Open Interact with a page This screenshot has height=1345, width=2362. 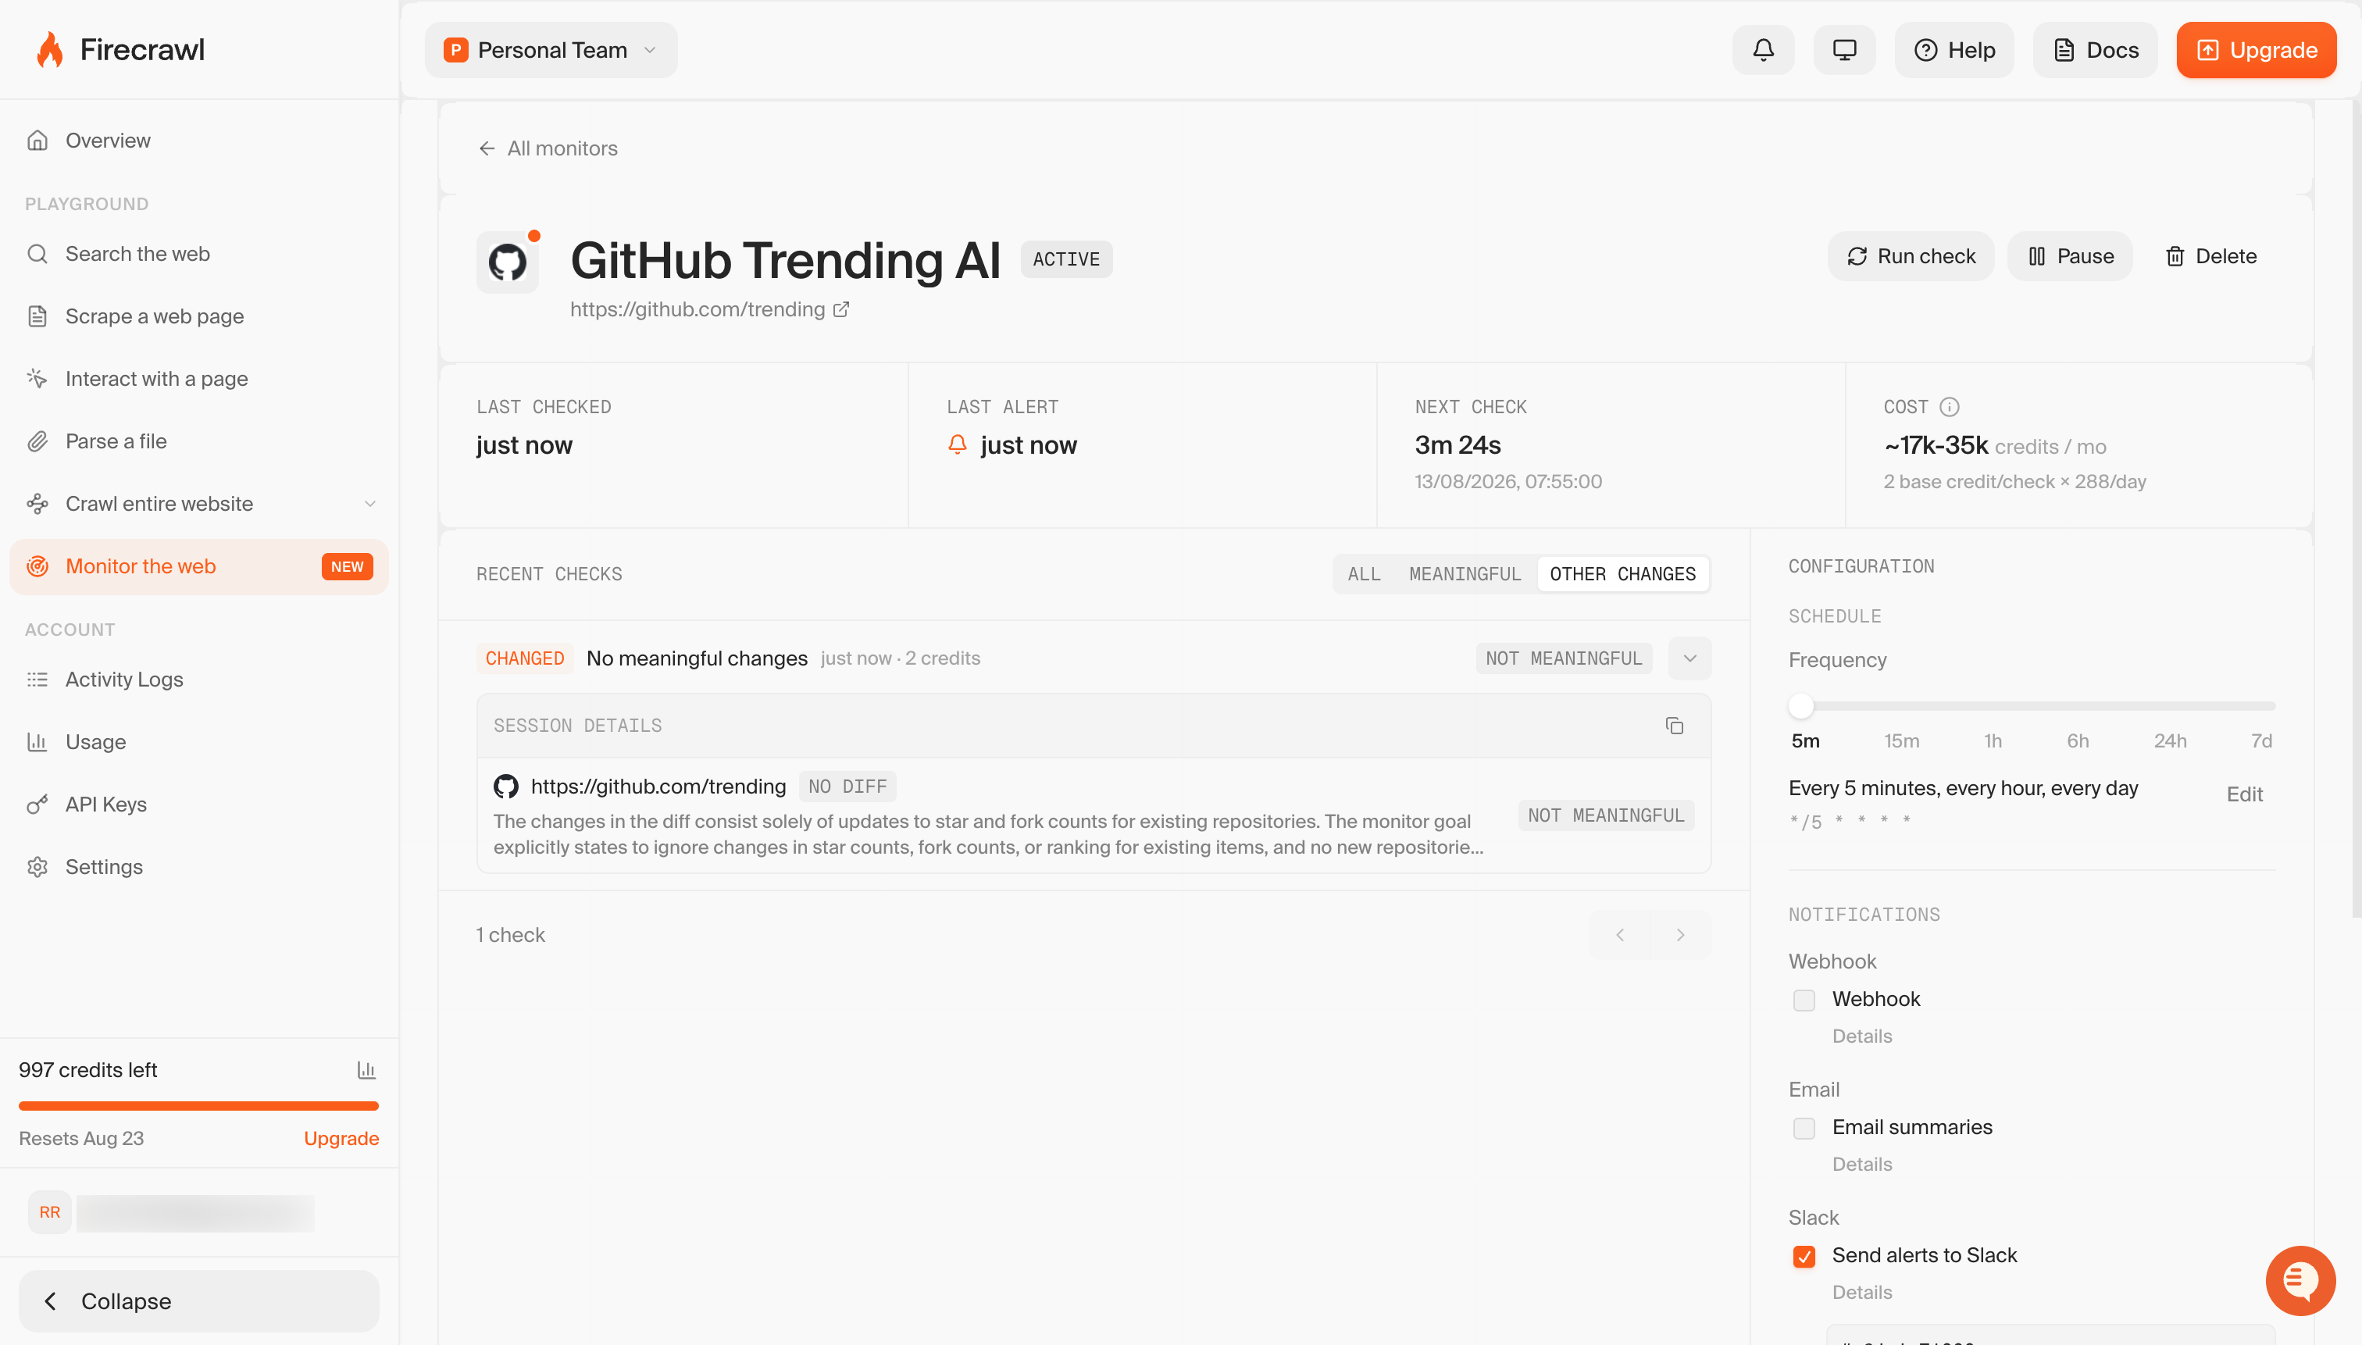pos(198,379)
